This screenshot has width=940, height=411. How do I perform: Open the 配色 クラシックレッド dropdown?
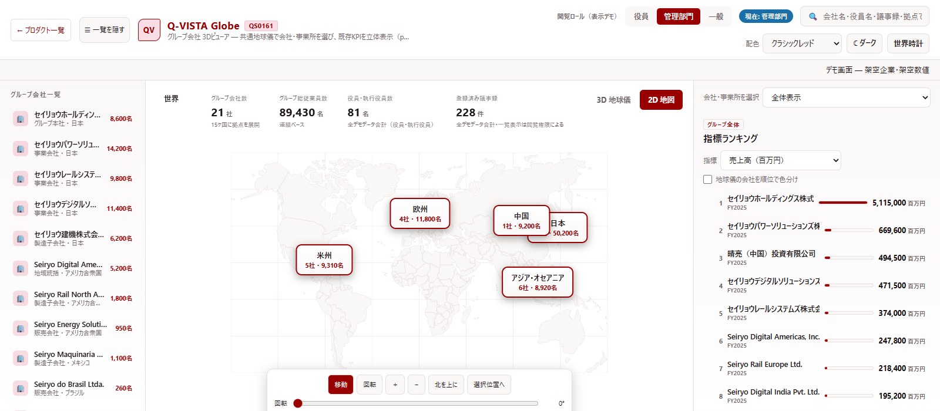click(x=803, y=43)
